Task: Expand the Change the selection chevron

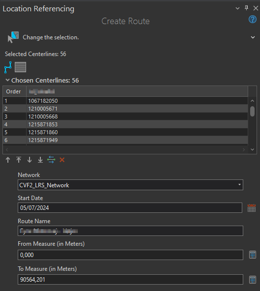Action: [253, 37]
